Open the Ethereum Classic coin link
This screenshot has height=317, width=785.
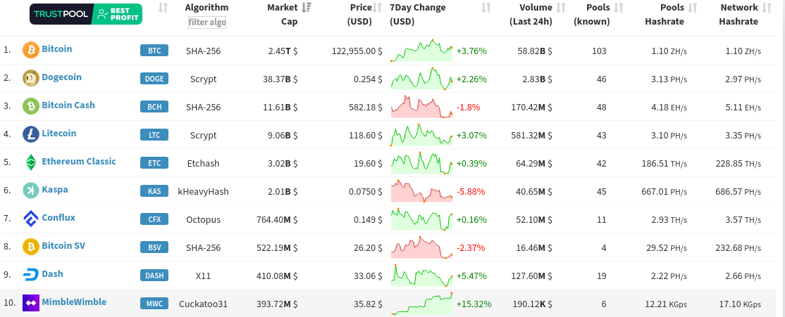[79, 162]
